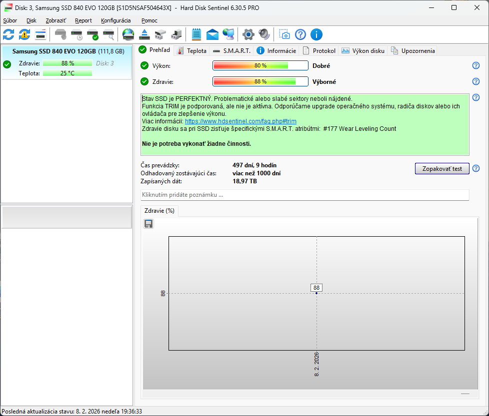Viewport: 489px width, 416px height.
Task: Click help icon beside green status text
Action: coord(476,97)
